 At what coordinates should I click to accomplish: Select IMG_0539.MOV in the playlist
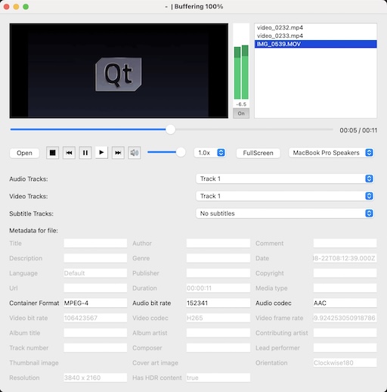click(x=315, y=44)
